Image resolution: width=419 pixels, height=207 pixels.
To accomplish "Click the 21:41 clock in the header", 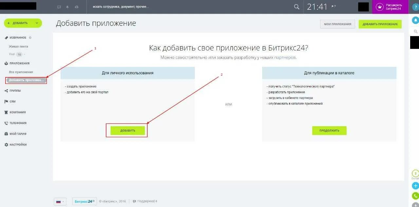I will (x=317, y=7).
